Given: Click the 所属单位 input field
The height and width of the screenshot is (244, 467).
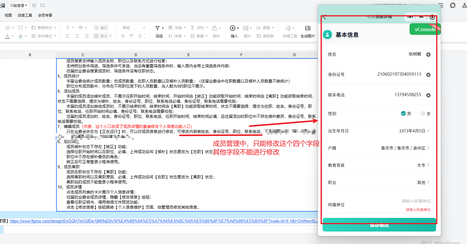Looking at the screenshot, I should pos(416,201).
